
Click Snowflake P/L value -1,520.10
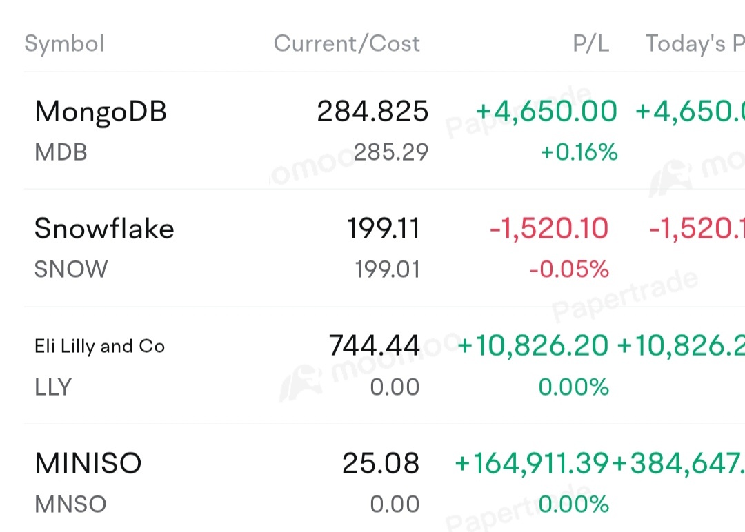[x=549, y=228]
